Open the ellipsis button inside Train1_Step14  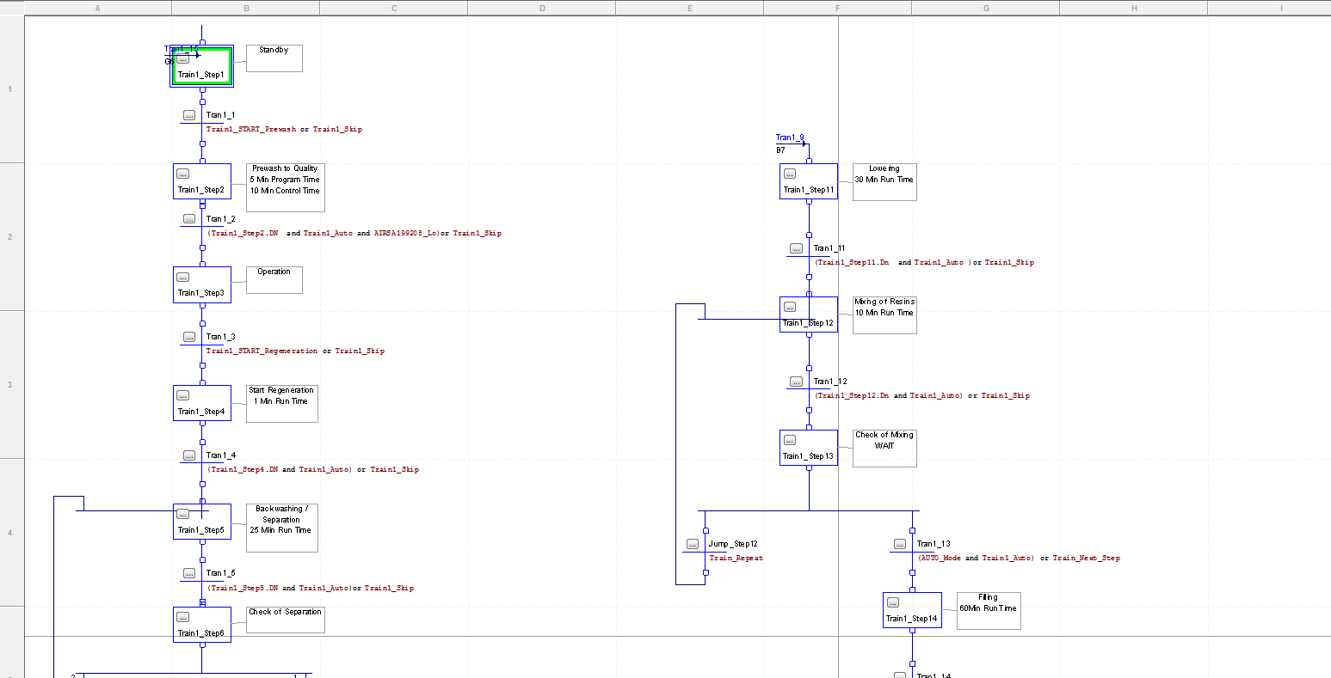pos(893,602)
